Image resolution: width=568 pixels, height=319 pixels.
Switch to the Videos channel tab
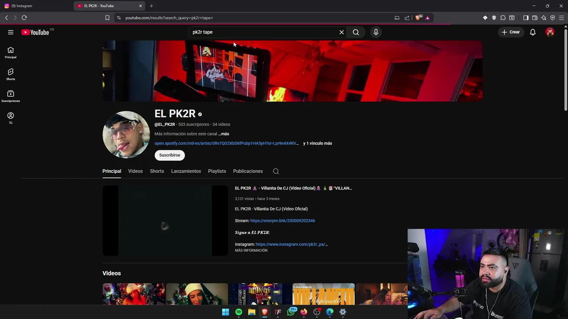135,171
